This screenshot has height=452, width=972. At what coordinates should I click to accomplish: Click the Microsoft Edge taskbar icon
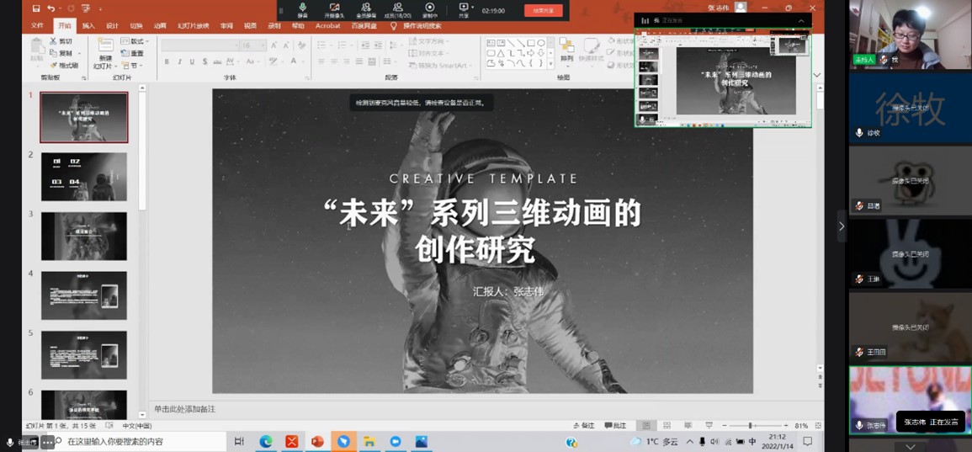(x=266, y=442)
